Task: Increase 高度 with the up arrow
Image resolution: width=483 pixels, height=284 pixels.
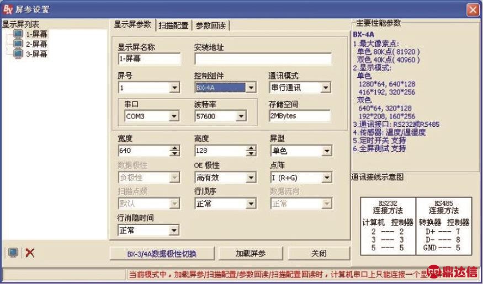Action: coord(251,148)
